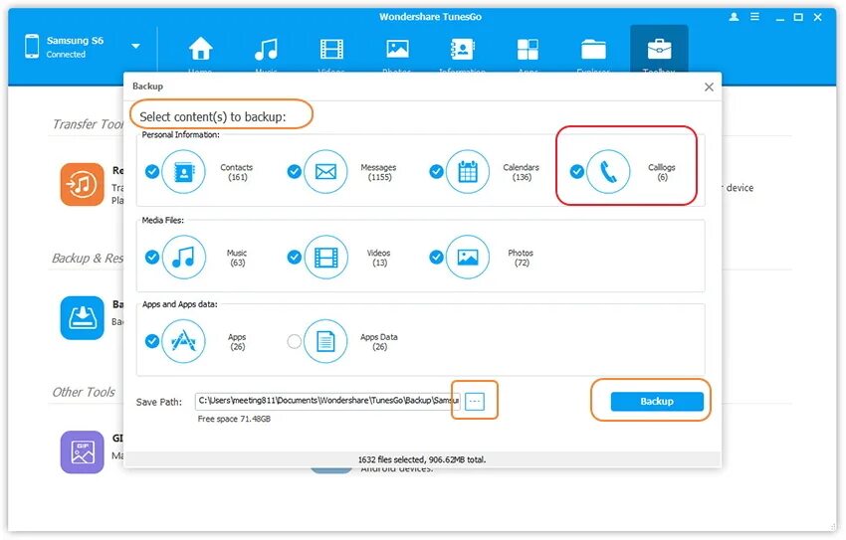The image size is (846, 540).
Task: Click the Apps store icon in dialog
Action: (183, 341)
